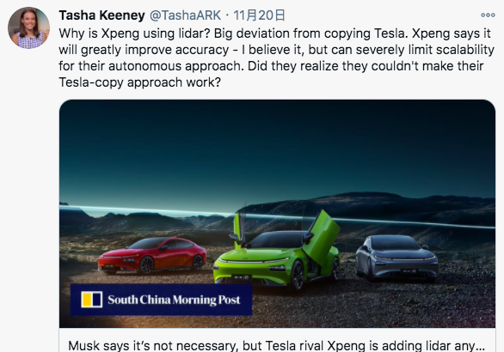Click the gray Xpeng car in photo
Screen dimensions: 504x352
click(397, 257)
